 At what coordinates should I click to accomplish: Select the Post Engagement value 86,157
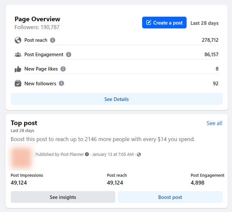pyautogui.click(x=211, y=55)
